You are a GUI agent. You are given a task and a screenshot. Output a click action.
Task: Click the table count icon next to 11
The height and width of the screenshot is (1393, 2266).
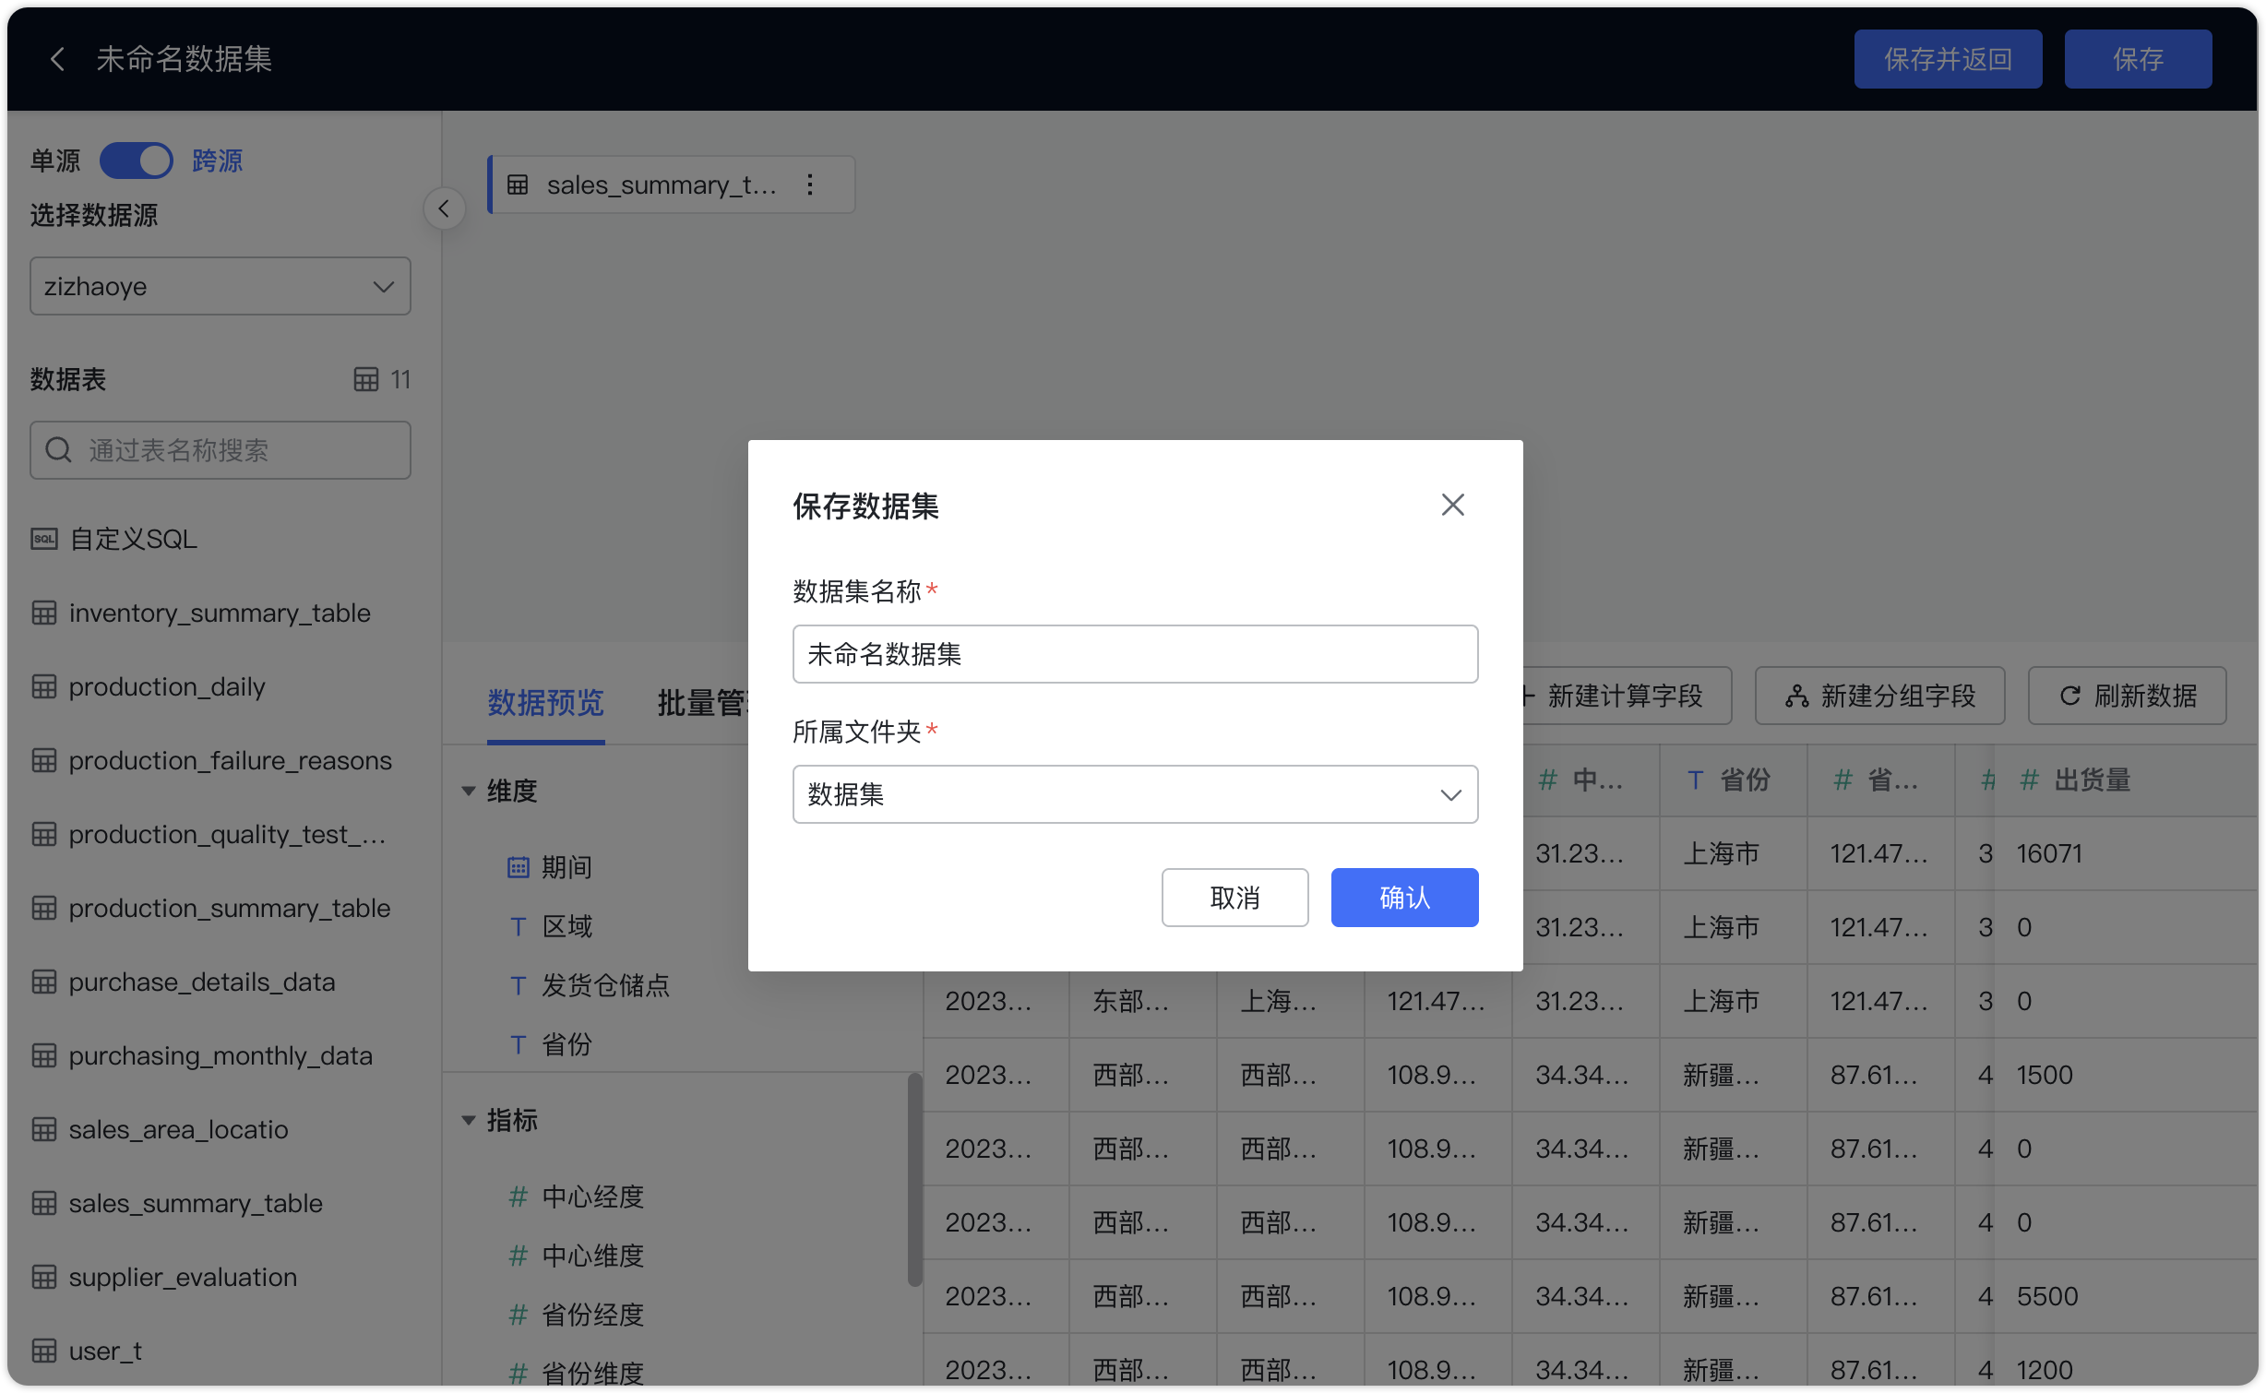click(x=365, y=379)
